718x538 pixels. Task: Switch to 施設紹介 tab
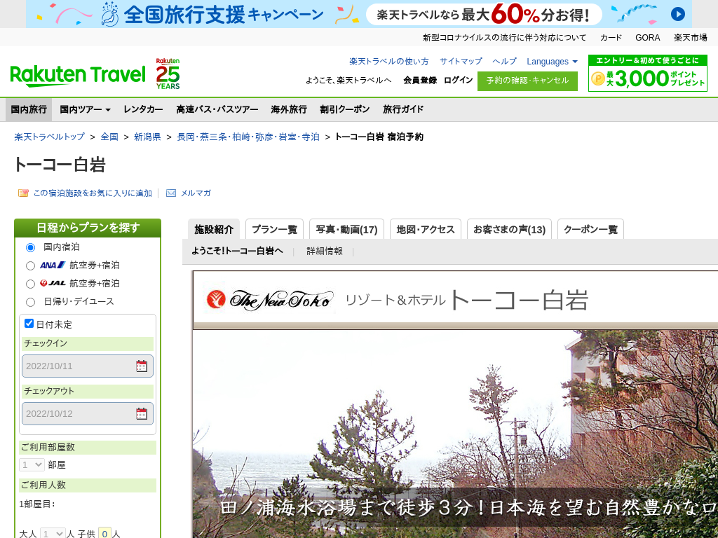tap(214, 229)
